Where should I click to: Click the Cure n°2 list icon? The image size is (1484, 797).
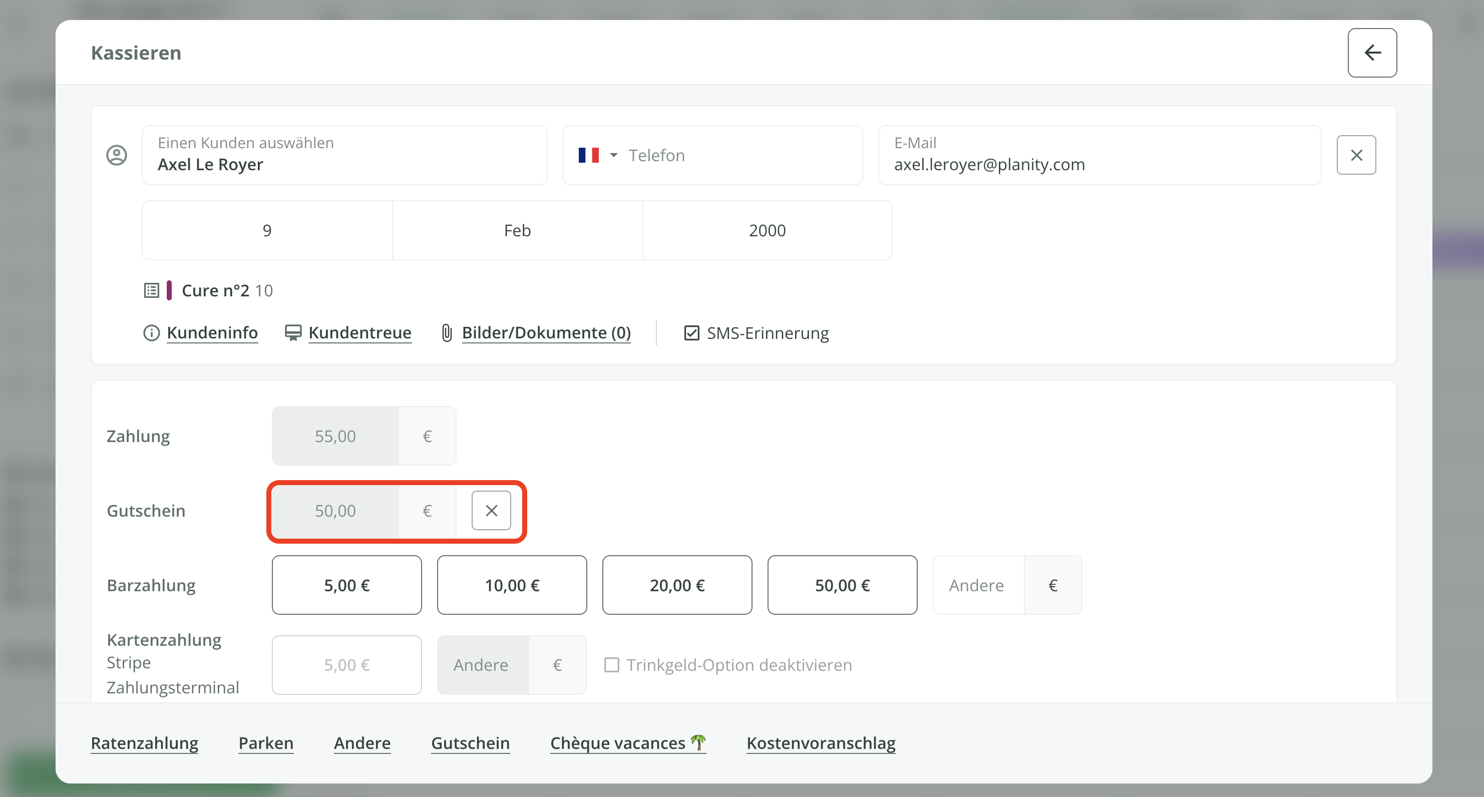click(x=152, y=290)
